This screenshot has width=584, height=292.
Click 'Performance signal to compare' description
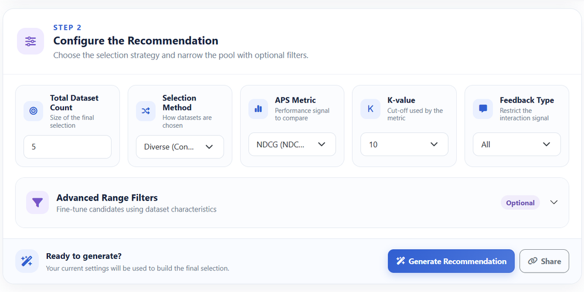[302, 114]
